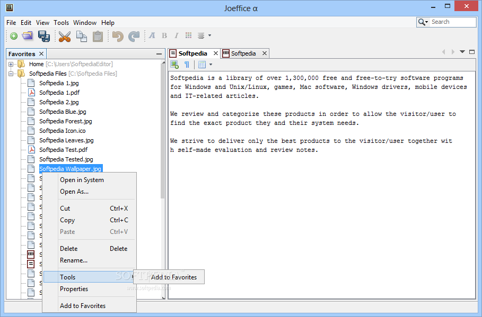482x317 pixels.
Task: Show opened documents list dropdown
Action: pos(462,52)
